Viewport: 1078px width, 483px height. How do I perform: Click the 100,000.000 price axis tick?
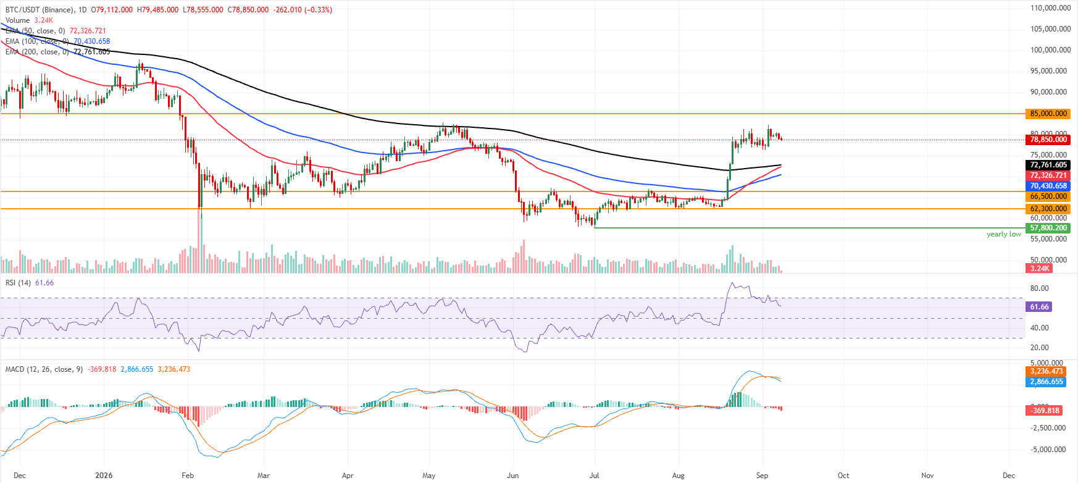1050,50
